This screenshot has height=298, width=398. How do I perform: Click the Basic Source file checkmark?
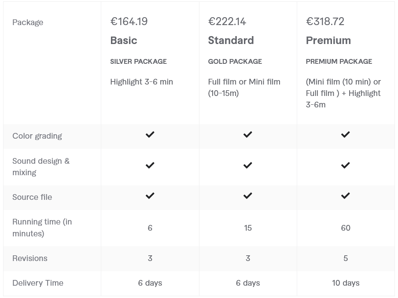point(150,195)
